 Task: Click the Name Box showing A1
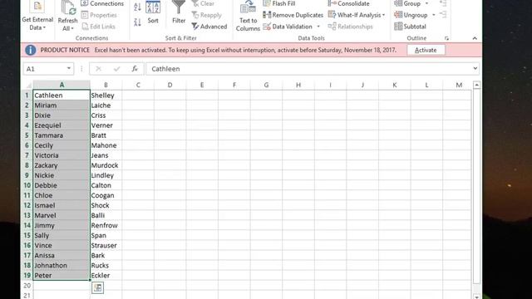pos(44,69)
